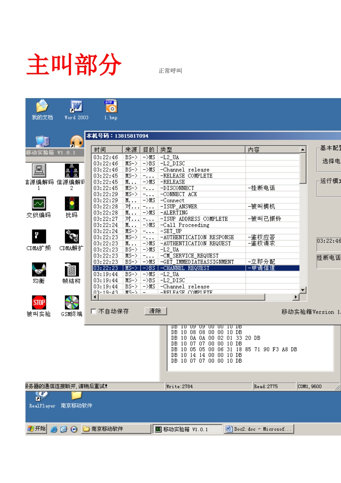The image size is (341, 483).
Task: Click the horizontal scroll-left arrow
Action: tap(95, 297)
